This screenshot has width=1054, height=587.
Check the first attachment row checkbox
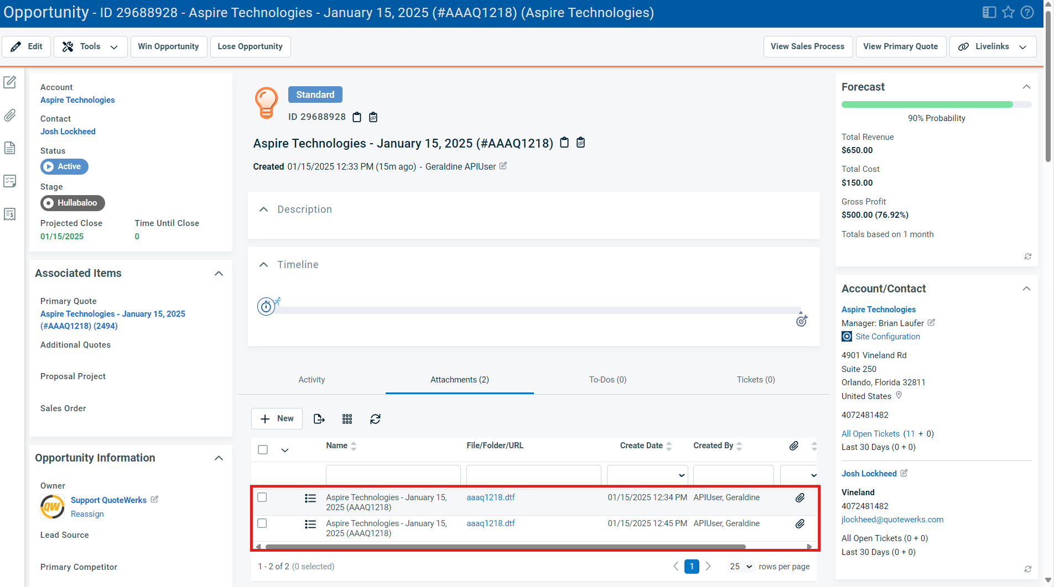(262, 497)
